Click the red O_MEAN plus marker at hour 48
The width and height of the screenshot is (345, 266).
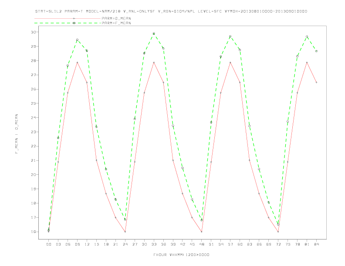pyautogui.click(x=202, y=232)
